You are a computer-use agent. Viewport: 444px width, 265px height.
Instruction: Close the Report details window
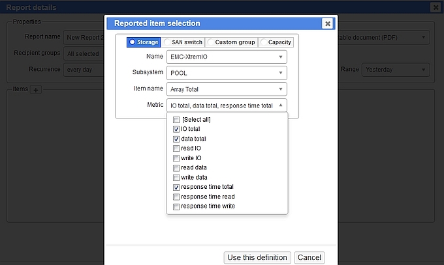pos(436,7)
